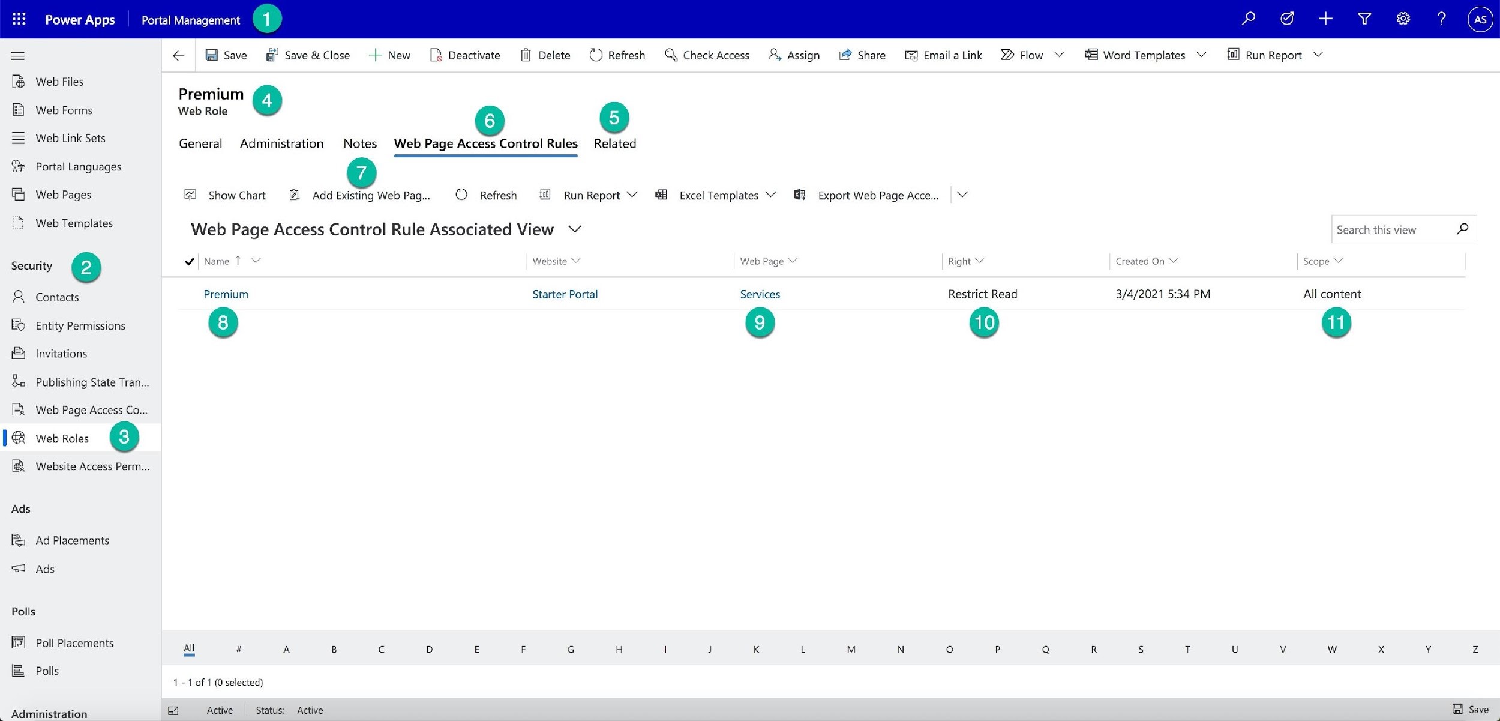Expand the export options chevron

[962, 195]
